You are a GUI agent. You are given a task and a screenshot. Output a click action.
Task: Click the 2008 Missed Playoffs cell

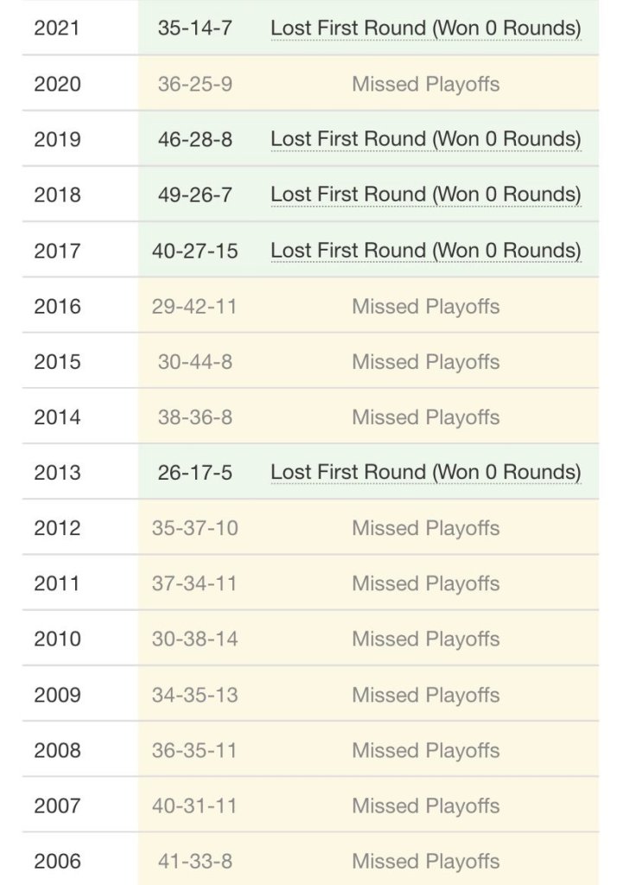click(x=425, y=750)
